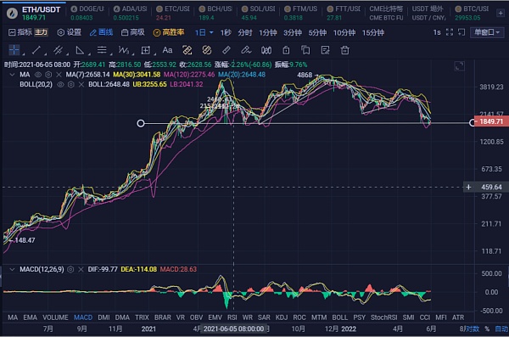The image size is (509, 337).
Task: Select the horizontal lines drawing tool
Action: pyautogui.click(x=102, y=50)
